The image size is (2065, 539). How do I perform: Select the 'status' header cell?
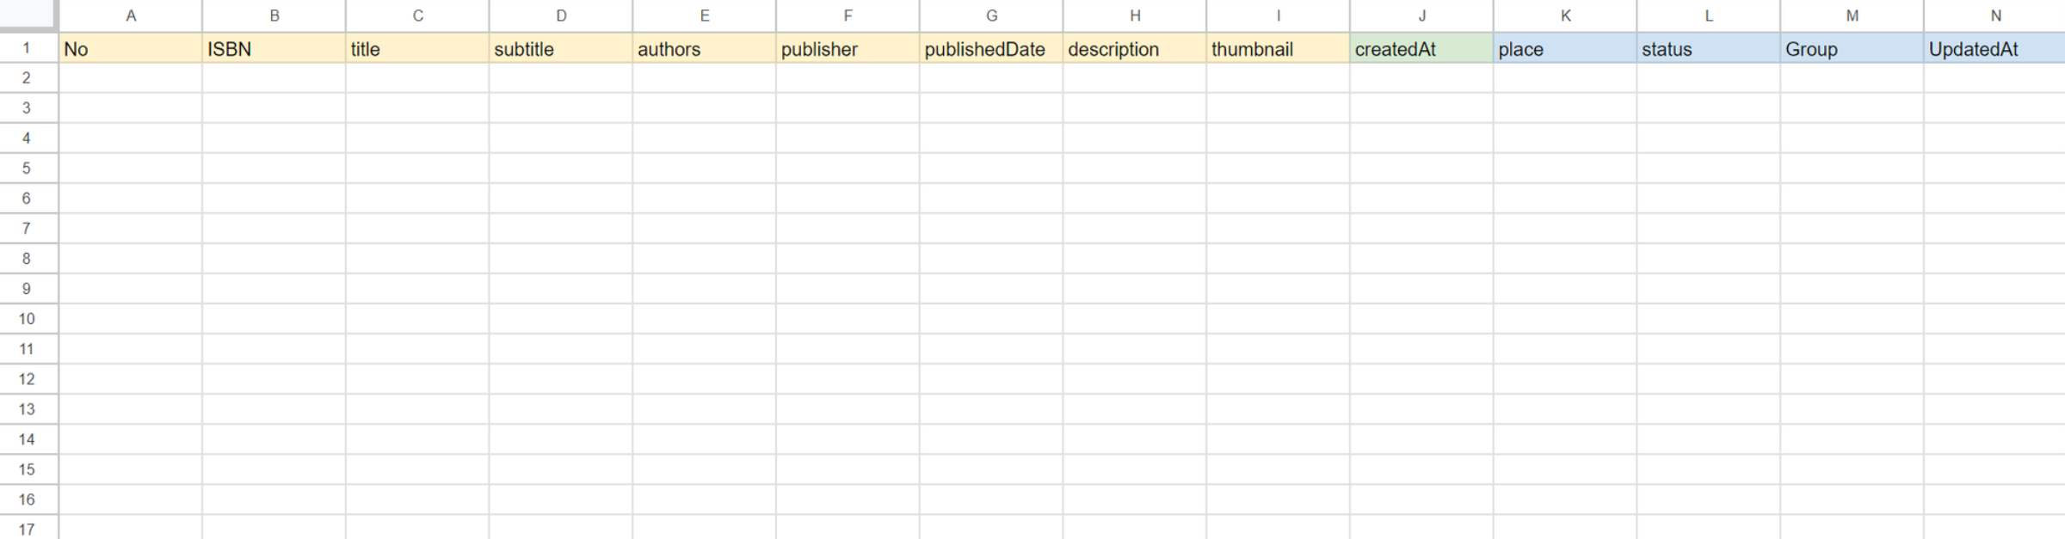coord(1708,48)
